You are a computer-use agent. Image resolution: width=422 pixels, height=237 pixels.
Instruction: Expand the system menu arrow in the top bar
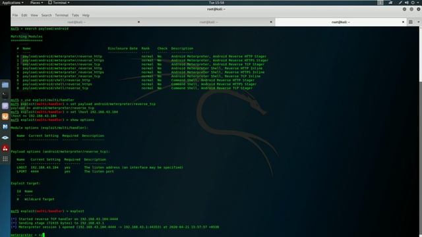tap(419, 3)
